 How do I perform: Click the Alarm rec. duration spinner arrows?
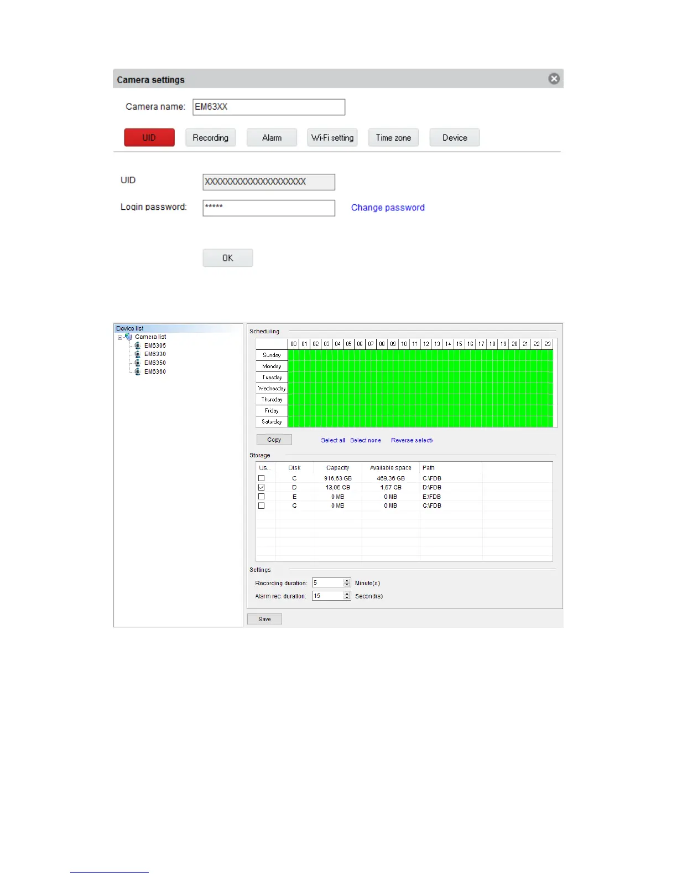[347, 596]
